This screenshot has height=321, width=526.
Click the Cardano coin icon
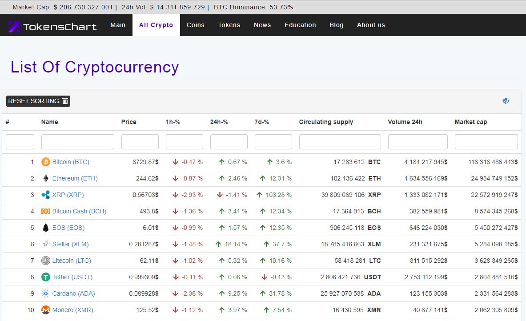(x=46, y=293)
